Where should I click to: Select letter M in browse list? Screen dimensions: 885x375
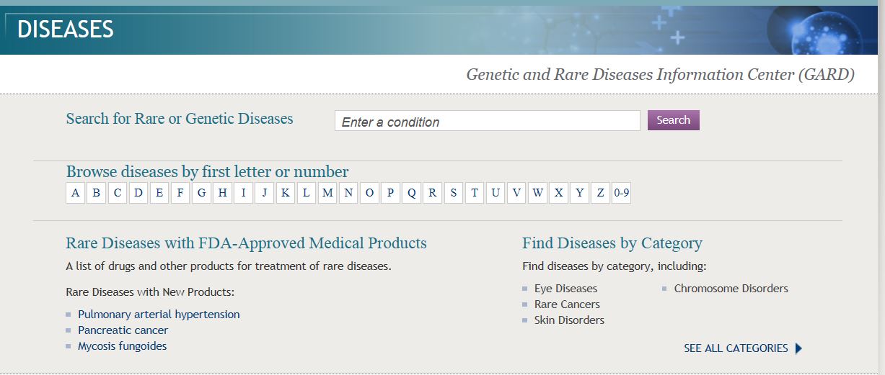(x=327, y=193)
